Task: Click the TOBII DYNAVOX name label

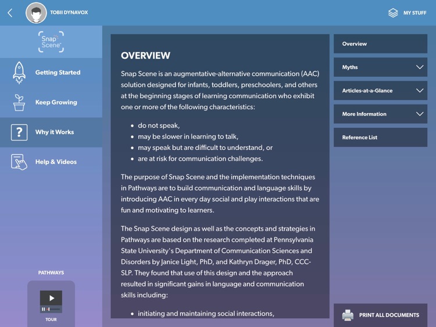Action: [x=69, y=13]
